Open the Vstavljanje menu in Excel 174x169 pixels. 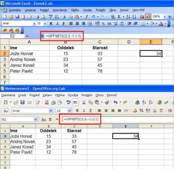click(x=60, y=10)
